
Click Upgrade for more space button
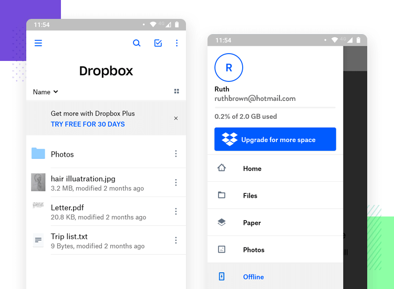click(275, 139)
